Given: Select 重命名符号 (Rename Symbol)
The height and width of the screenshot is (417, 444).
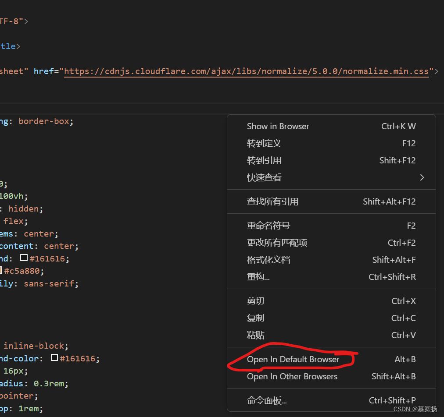Looking at the screenshot, I should (331, 226).
